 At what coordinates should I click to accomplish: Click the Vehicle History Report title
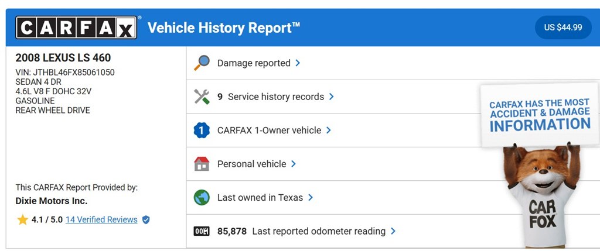(224, 28)
